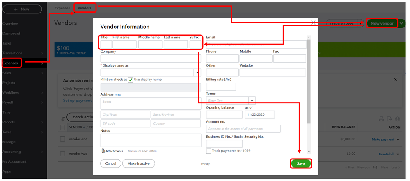410x181 pixels.
Task: Switch to the Vendors tab
Action: point(85,8)
